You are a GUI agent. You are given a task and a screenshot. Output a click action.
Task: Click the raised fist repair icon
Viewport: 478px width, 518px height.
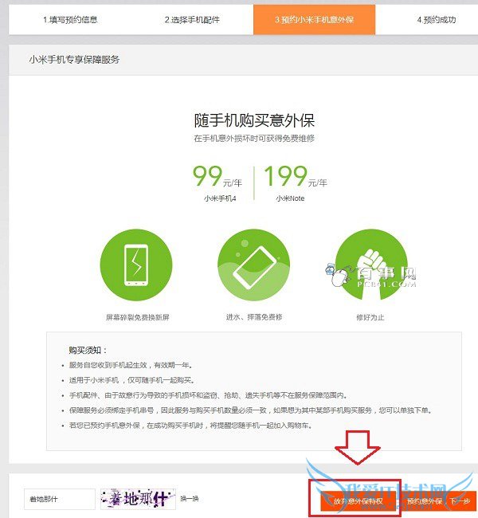point(371,265)
